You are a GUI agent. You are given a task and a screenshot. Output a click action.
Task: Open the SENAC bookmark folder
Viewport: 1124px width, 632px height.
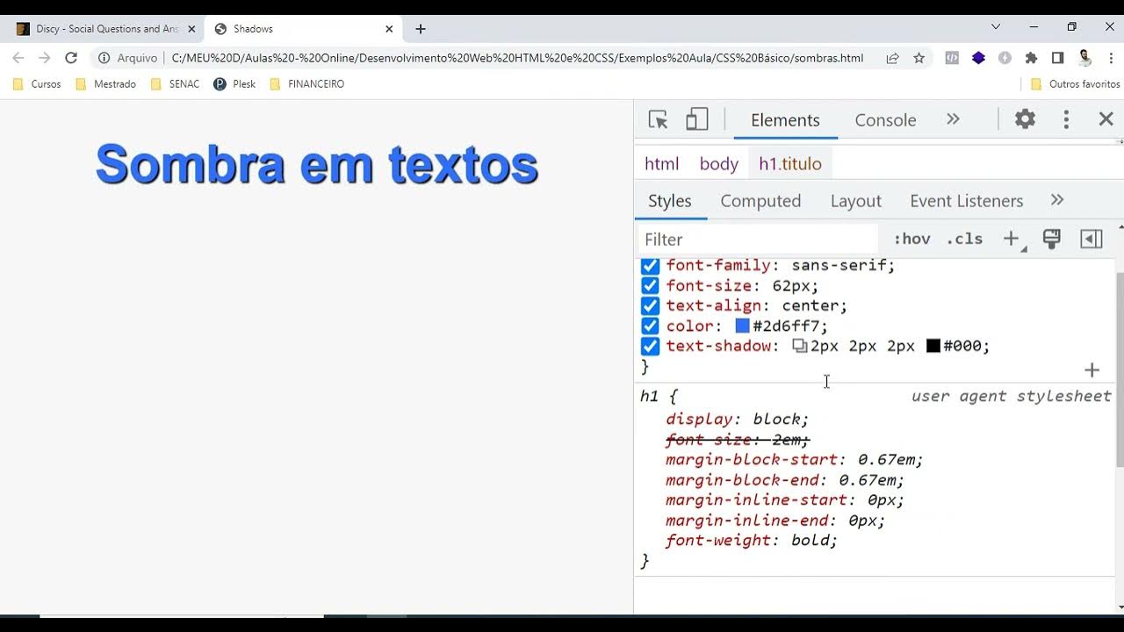pyautogui.click(x=175, y=84)
